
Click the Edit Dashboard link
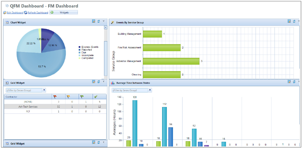pos(15,13)
